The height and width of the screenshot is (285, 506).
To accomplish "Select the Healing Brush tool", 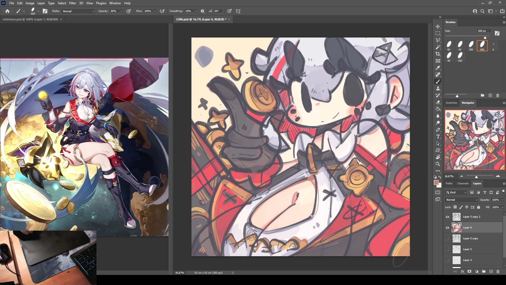I will coord(438,75).
